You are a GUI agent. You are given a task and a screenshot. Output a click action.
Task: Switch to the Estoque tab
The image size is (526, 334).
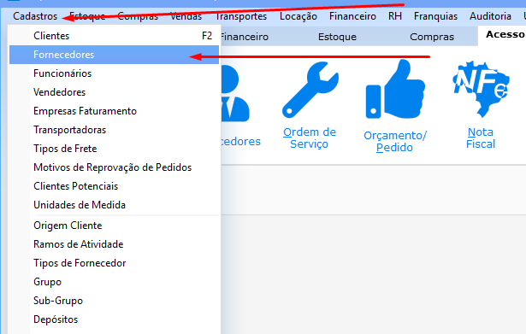pyautogui.click(x=337, y=37)
